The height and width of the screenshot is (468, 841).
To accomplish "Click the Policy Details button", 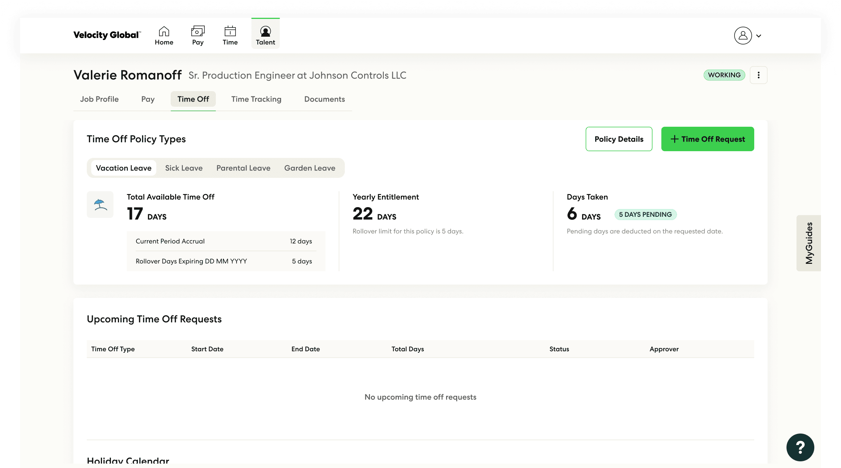I will point(619,139).
